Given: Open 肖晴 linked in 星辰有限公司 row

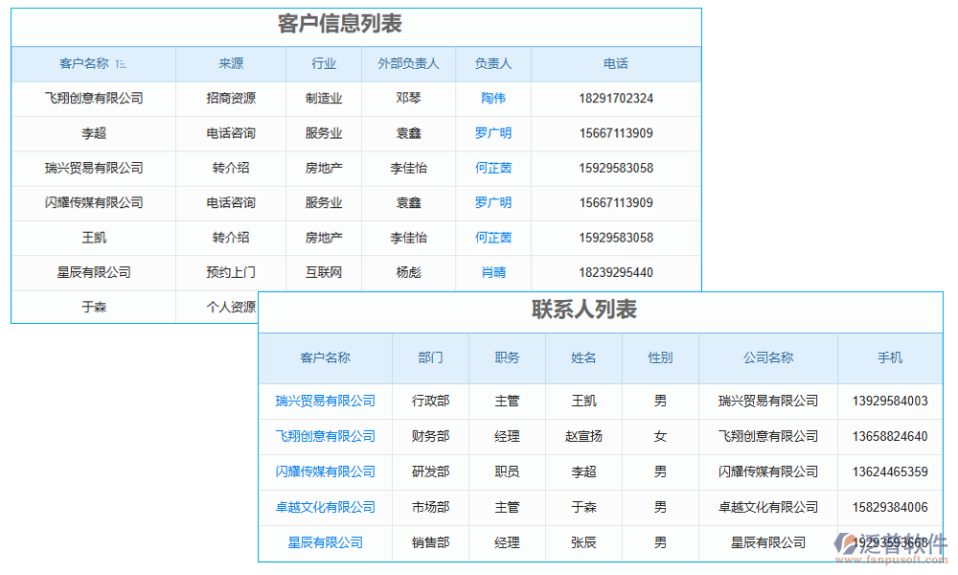Looking at the screenshot, I should (492, 272).
